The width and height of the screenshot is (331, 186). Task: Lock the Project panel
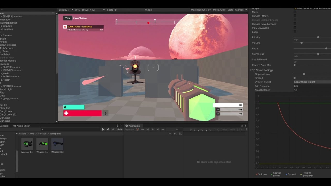click(x=118, y=126)
